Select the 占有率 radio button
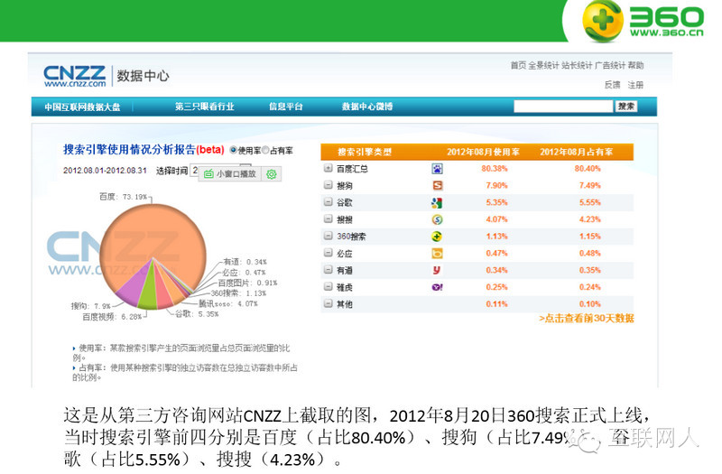 tap(265, 150)
